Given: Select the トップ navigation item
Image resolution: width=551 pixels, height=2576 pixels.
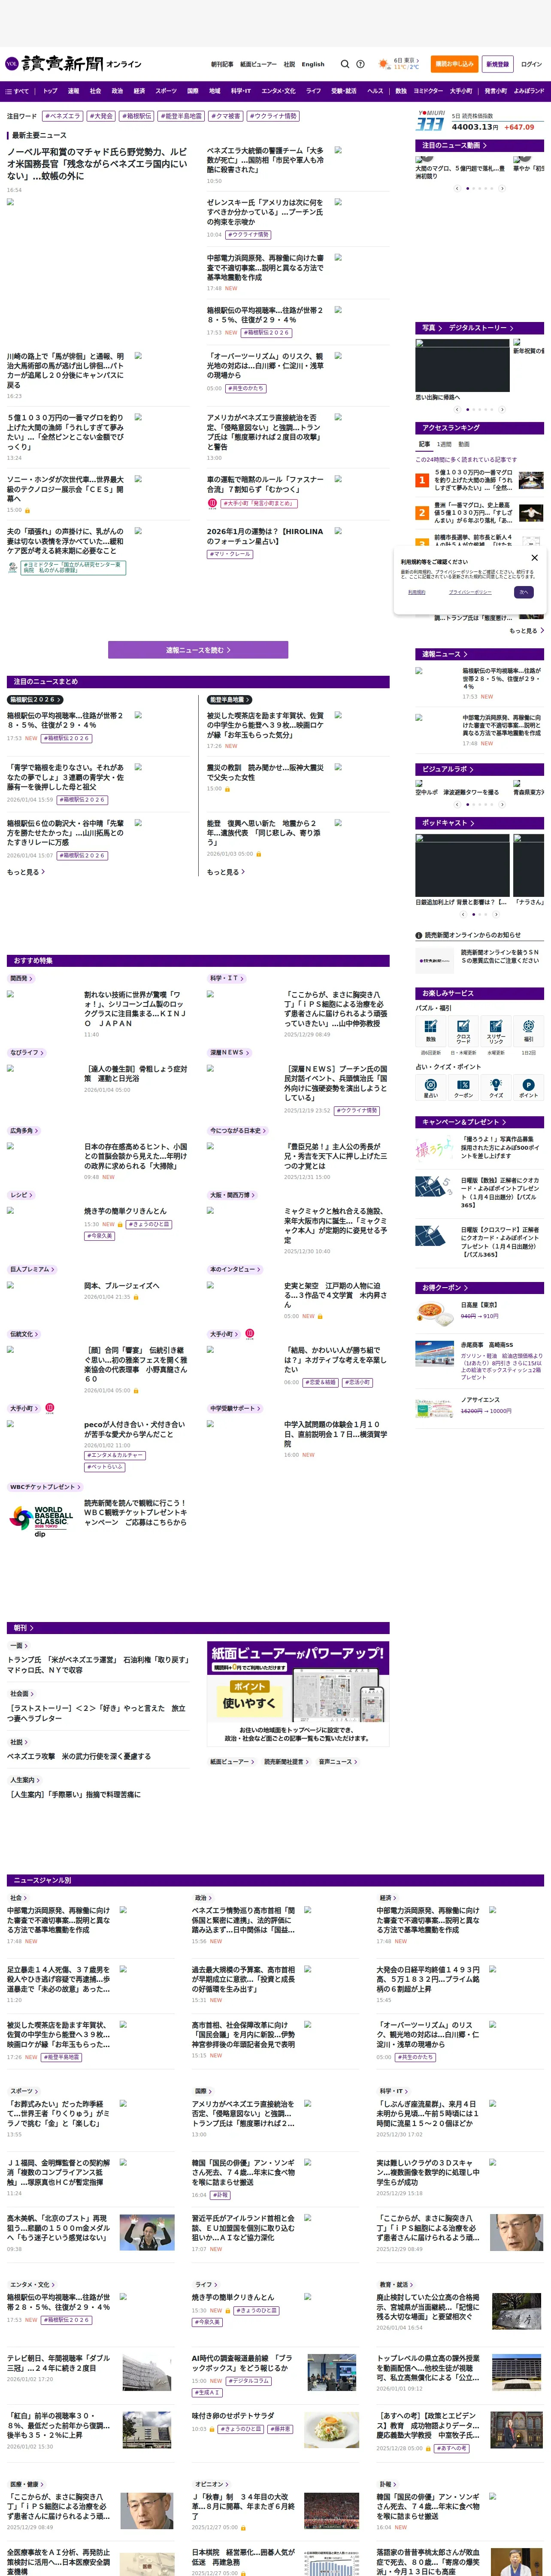Looking at the screenshot, I should click(50, 91).
